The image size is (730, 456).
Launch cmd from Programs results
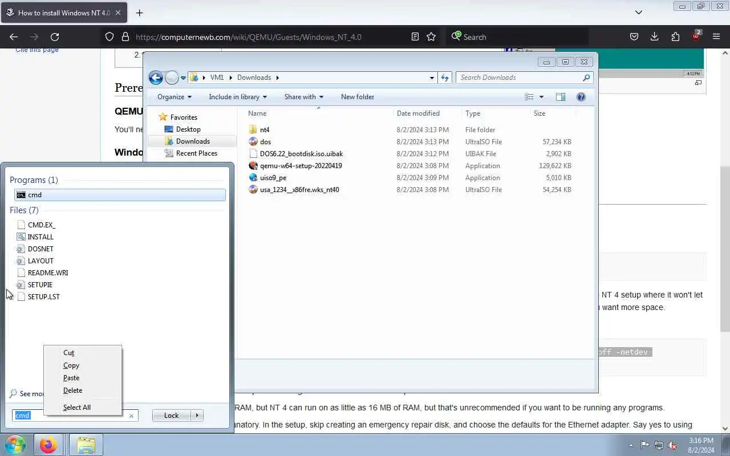point(120,195)
